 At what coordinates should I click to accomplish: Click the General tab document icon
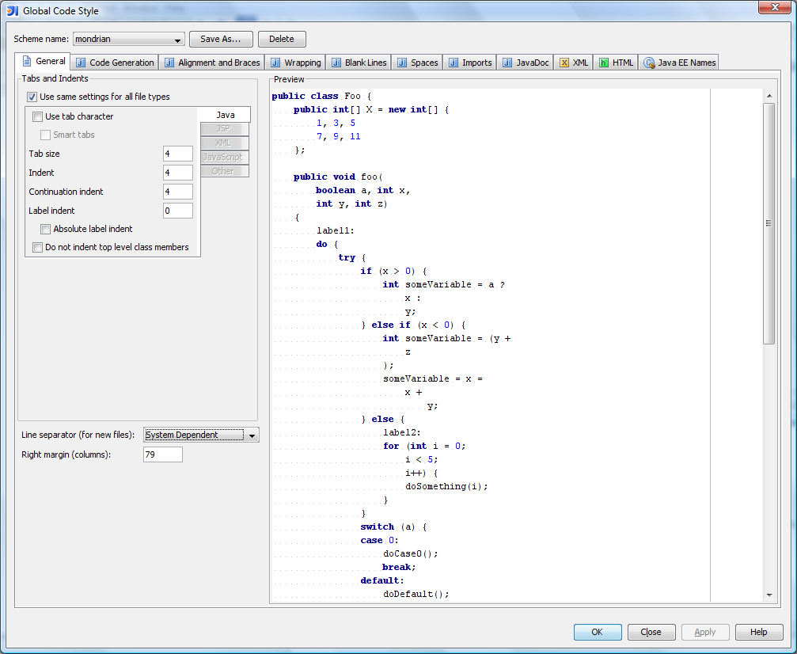pyautogui.click(x=27, y=62)
